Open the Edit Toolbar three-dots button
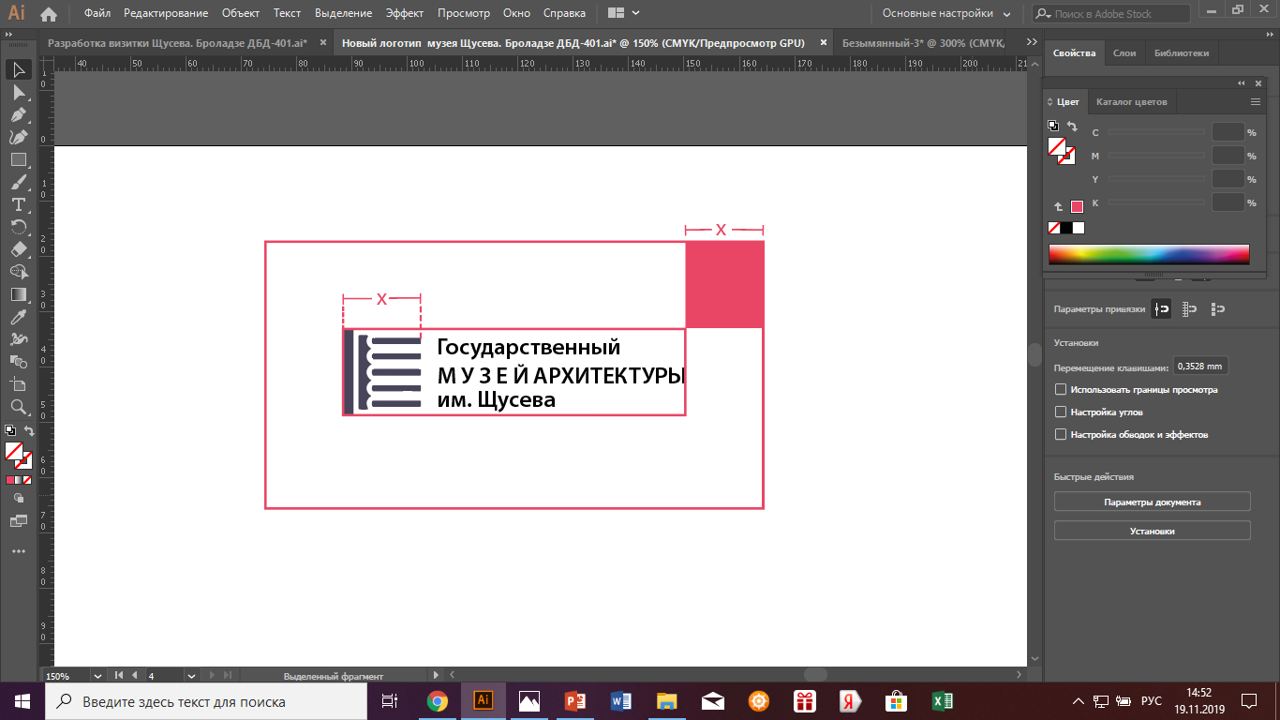This screenshot has width=1280, height=720. (18, 551)
